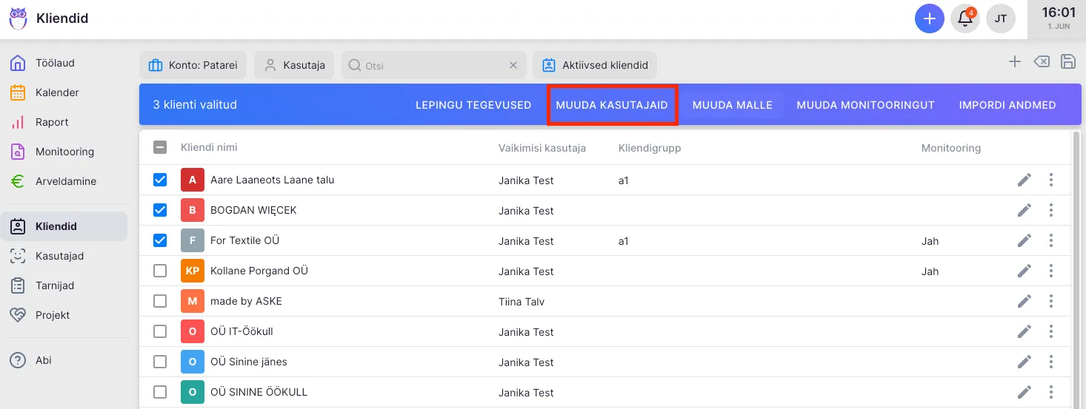Open Arveldamine from the sidebar

(x=65, y=181)
